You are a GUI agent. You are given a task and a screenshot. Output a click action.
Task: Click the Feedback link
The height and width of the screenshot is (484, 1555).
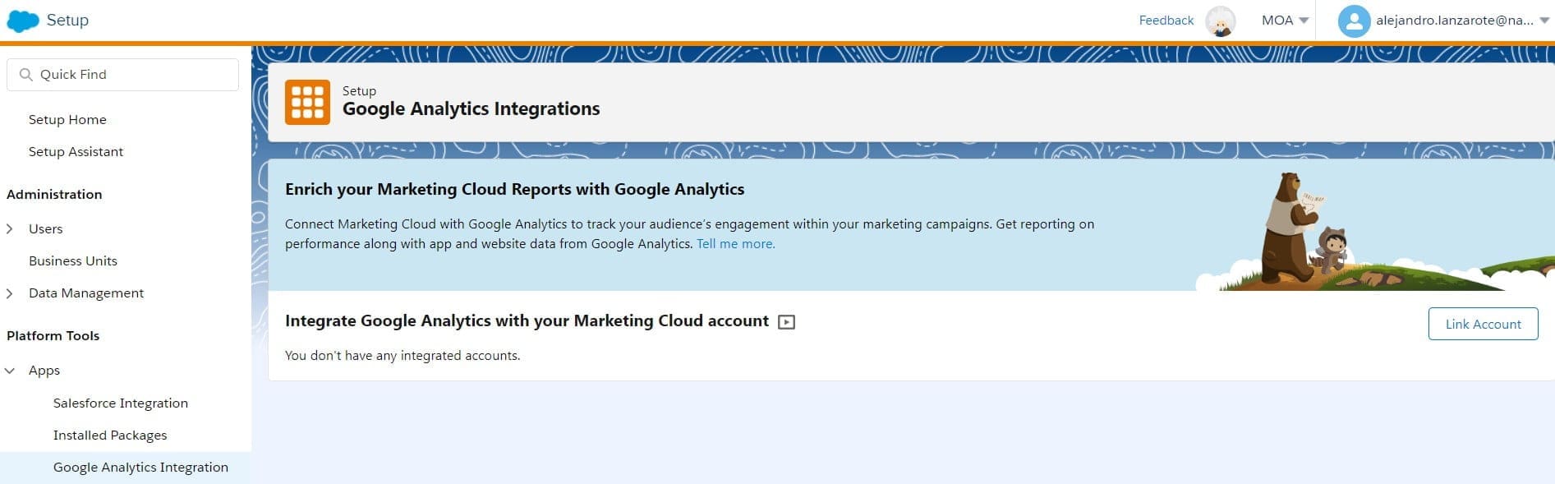point(1166,21)
